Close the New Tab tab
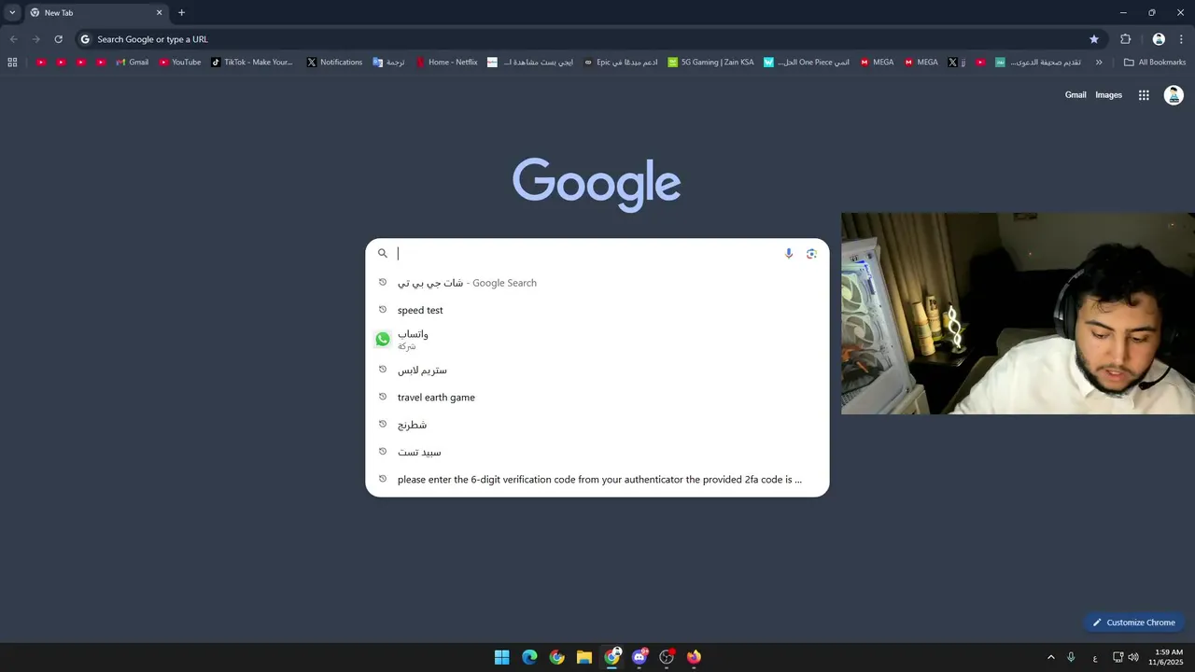The width and height of the screenshot is (1195, 672). point(159,13)
